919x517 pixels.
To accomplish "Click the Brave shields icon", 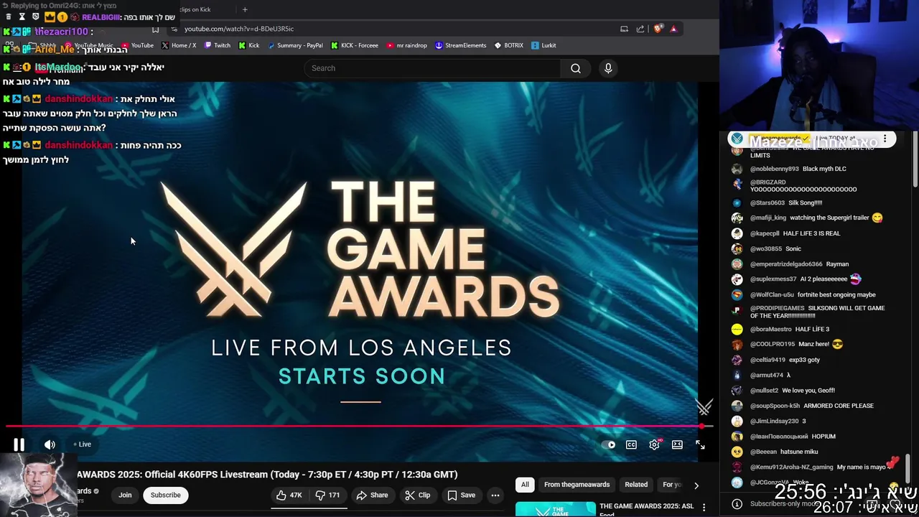I will click(657, 29).
